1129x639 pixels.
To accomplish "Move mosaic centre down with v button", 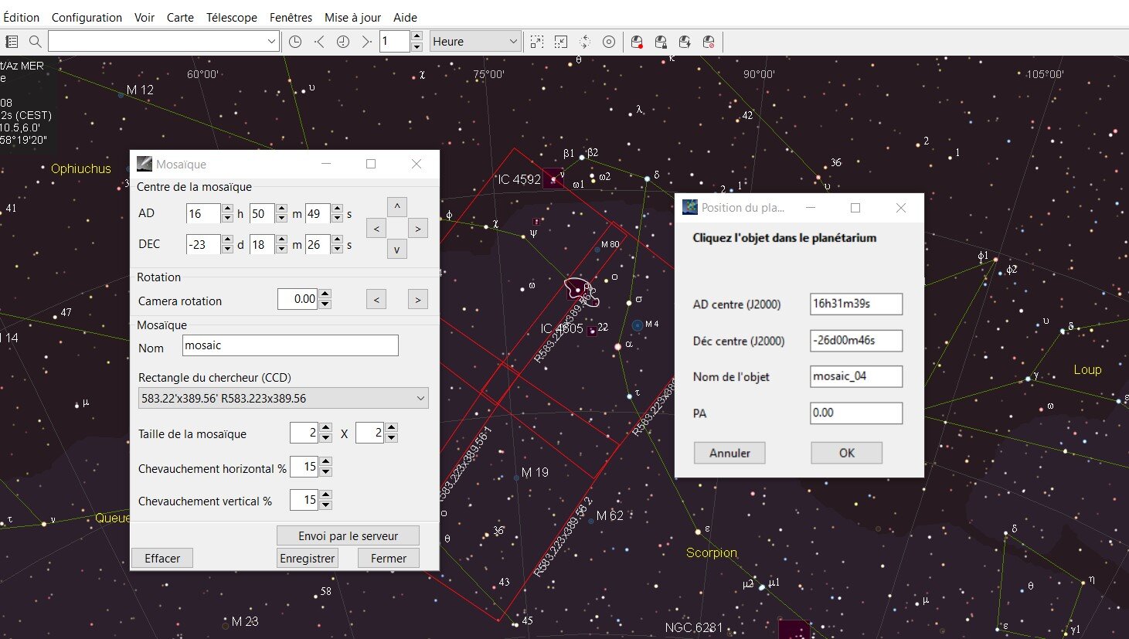I will (396, 249).
